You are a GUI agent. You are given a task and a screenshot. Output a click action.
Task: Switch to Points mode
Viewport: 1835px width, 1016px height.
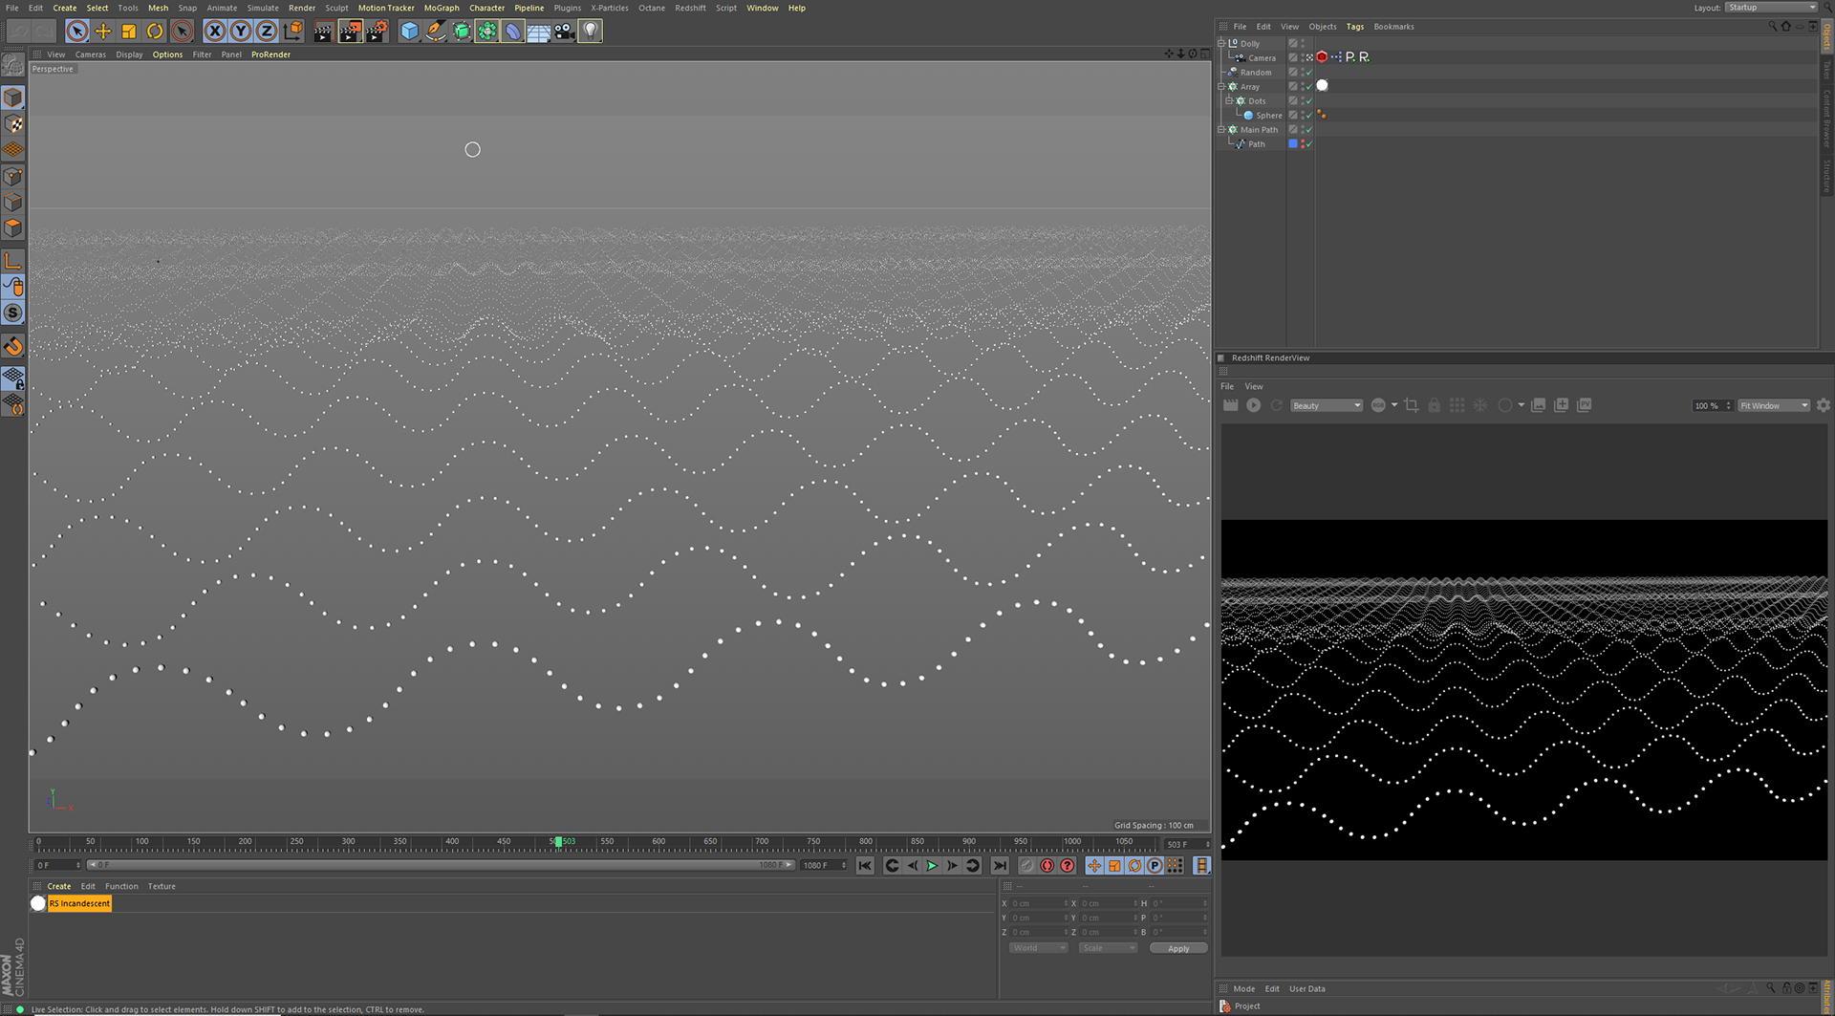coord(13,177)
